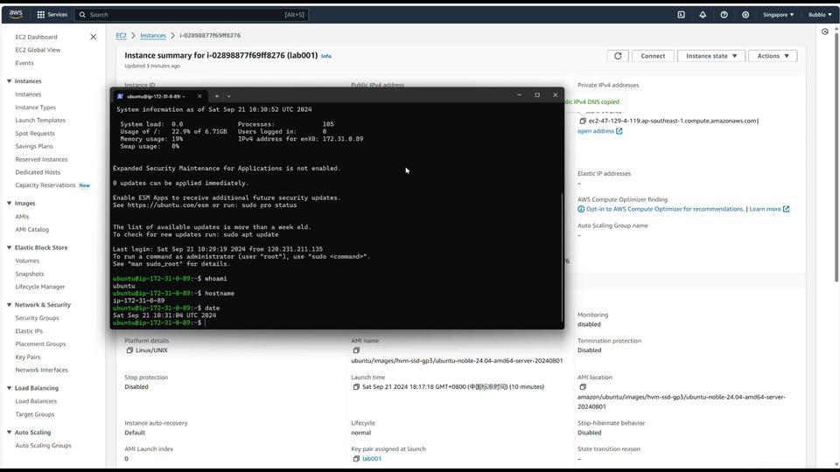840x472 pixels.
Task: Collapse the Instances sidebar section
Action: [x=9, y=81]
